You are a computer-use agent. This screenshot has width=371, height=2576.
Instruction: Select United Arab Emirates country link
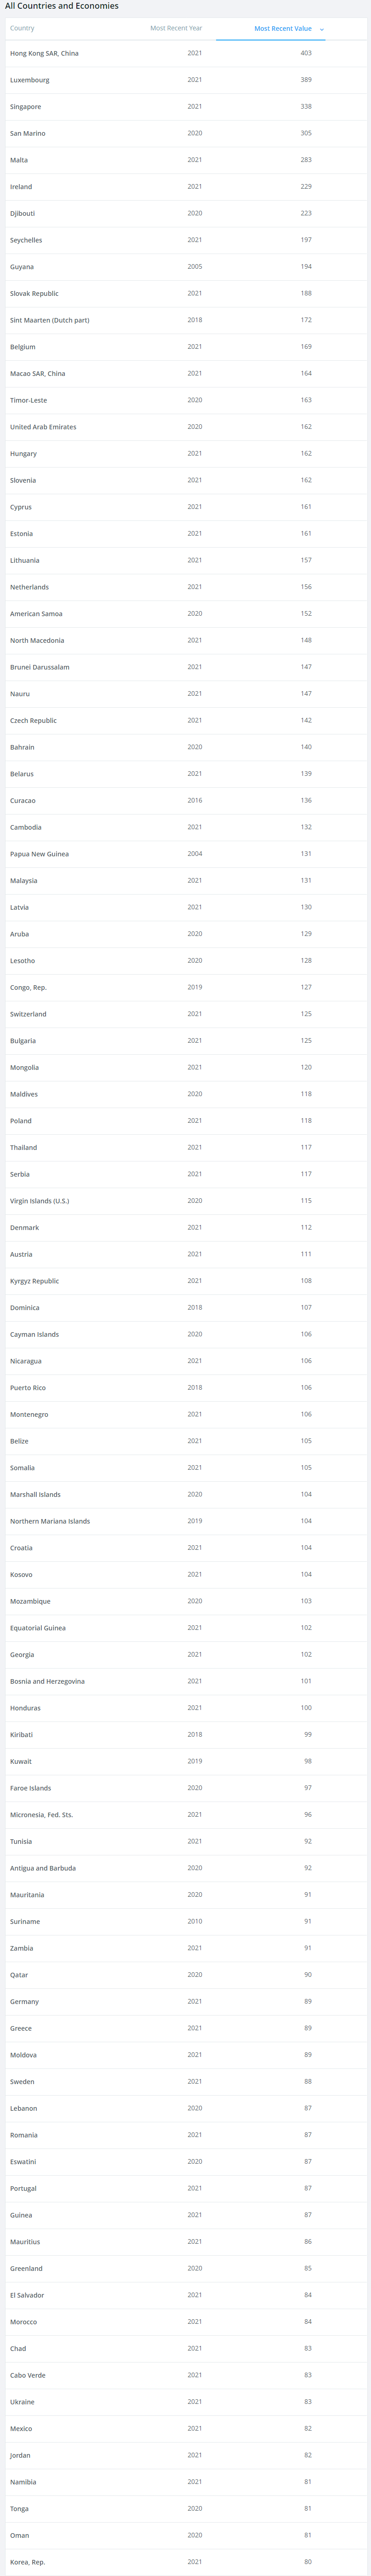point(43,427)
